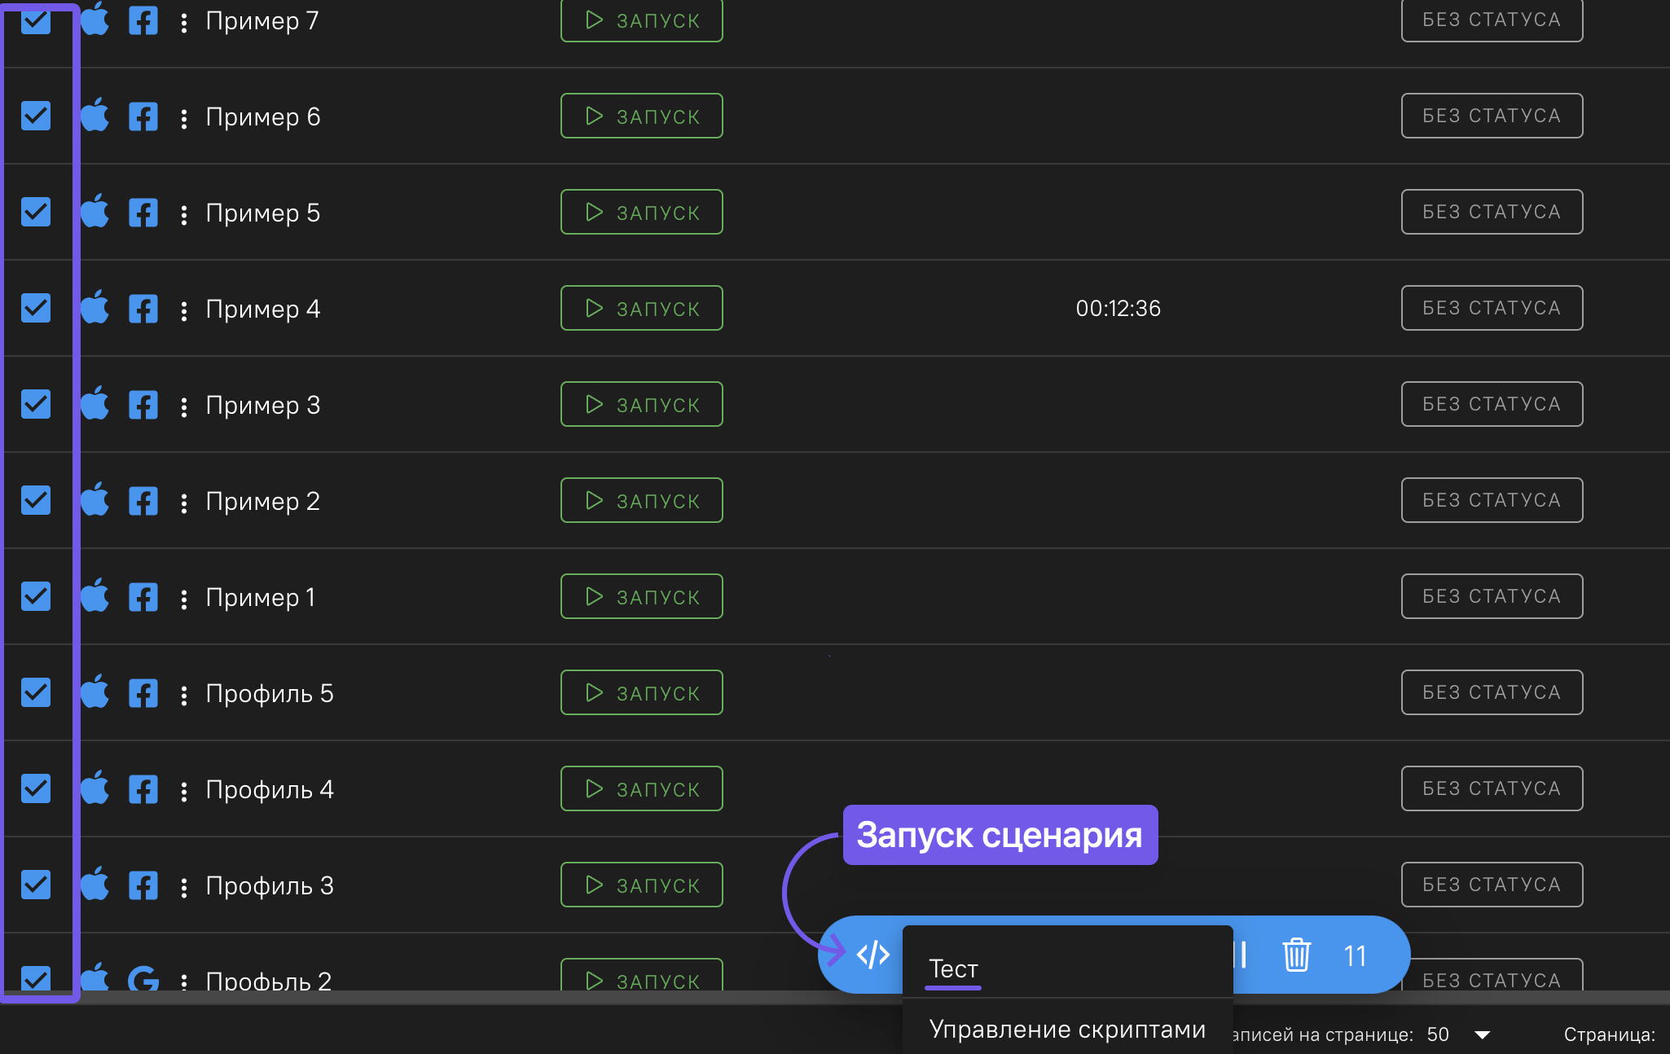1670x1054 pixels.
Task: Click Google icon on bottom profile row
Action: point(143,978)
